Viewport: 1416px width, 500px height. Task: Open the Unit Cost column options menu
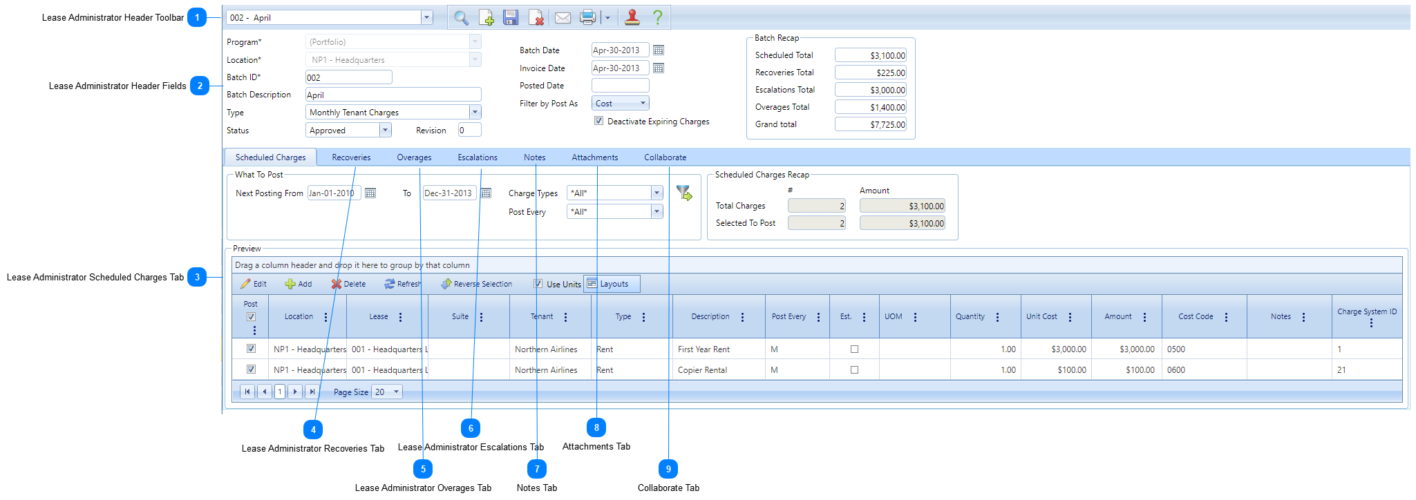click(x=1070, y=317)
